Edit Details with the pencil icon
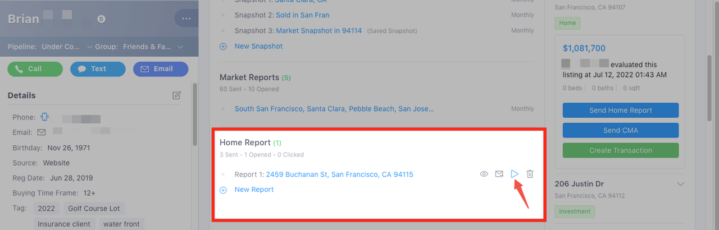Viewport: 719px width, 230px height. click(x=177, y=95)
